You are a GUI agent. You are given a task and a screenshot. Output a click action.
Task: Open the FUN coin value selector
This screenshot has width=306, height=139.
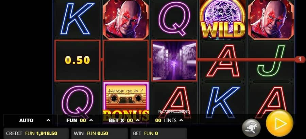pyautogui.click(x=80, y=120)
